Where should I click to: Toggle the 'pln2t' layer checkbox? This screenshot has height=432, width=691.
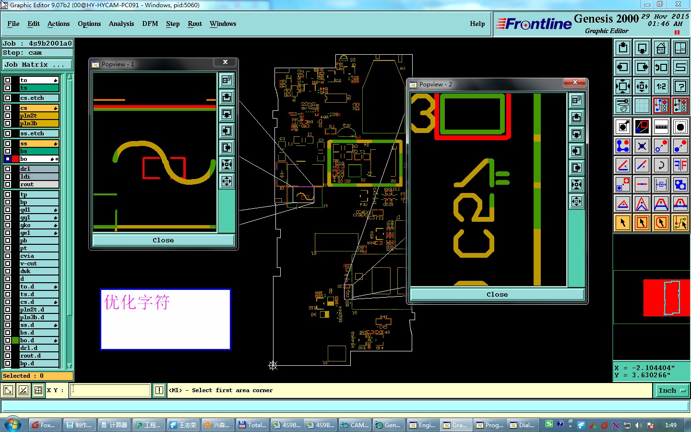pos(8,116)
